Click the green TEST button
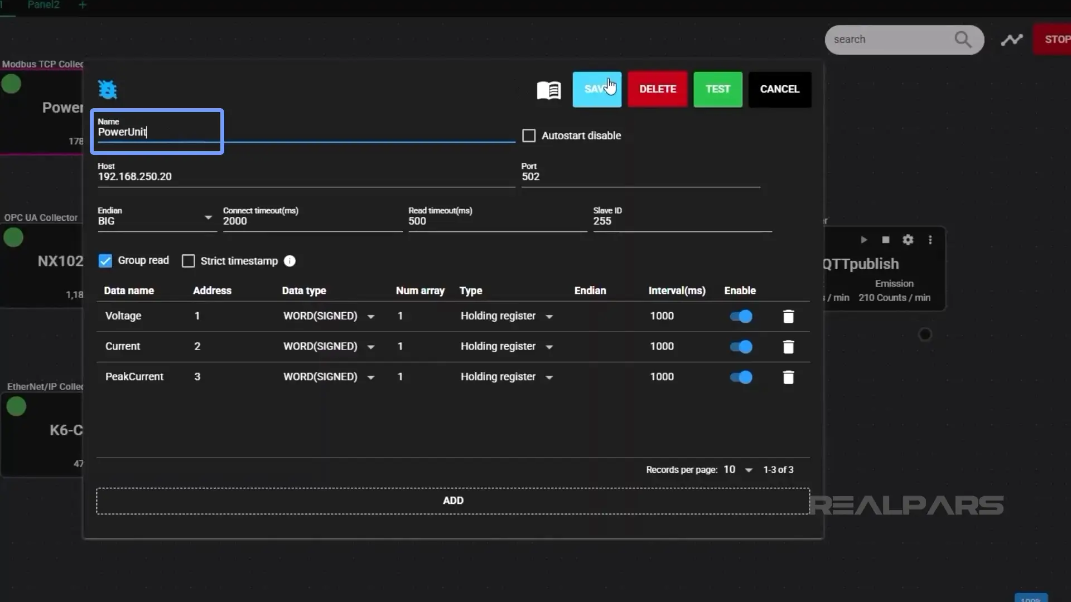The image size is (1071, 602). point(718,89)
